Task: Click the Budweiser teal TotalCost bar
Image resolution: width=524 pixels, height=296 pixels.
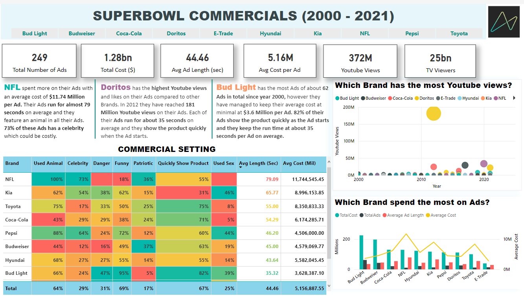Action: [x=375, y=254]
